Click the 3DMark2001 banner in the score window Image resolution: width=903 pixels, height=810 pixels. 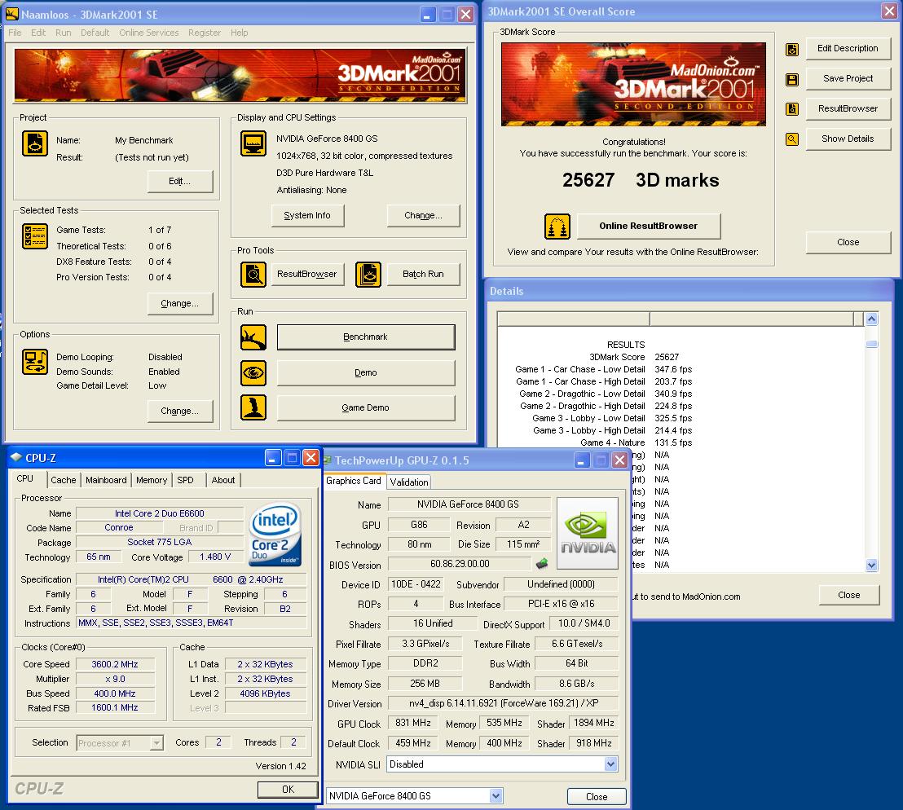[633, 84]
